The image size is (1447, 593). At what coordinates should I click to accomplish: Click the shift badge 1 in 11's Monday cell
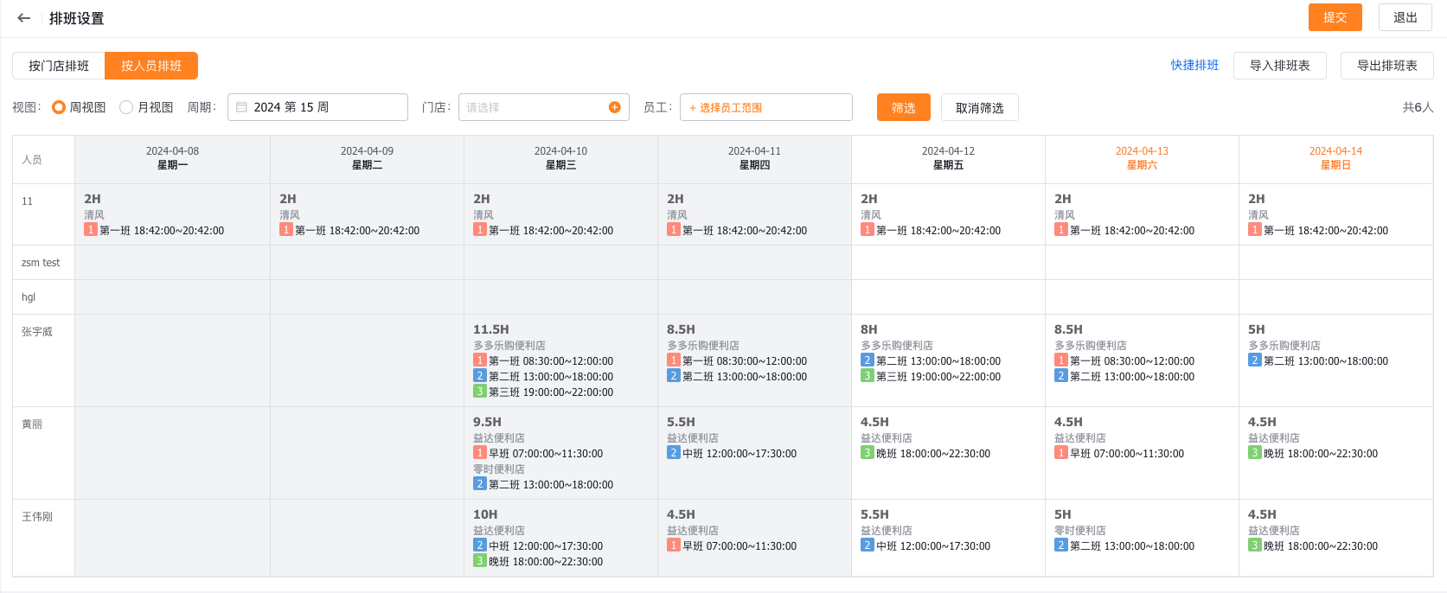coord(90,230)
